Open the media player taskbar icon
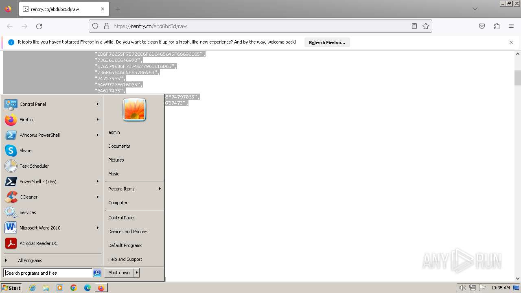521x293 pixels. tap(60, 288)
